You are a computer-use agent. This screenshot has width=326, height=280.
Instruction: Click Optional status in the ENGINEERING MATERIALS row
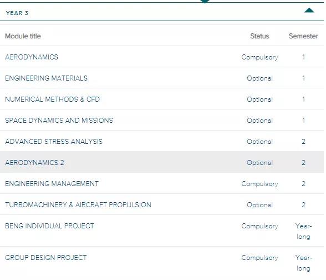point(259,78)
